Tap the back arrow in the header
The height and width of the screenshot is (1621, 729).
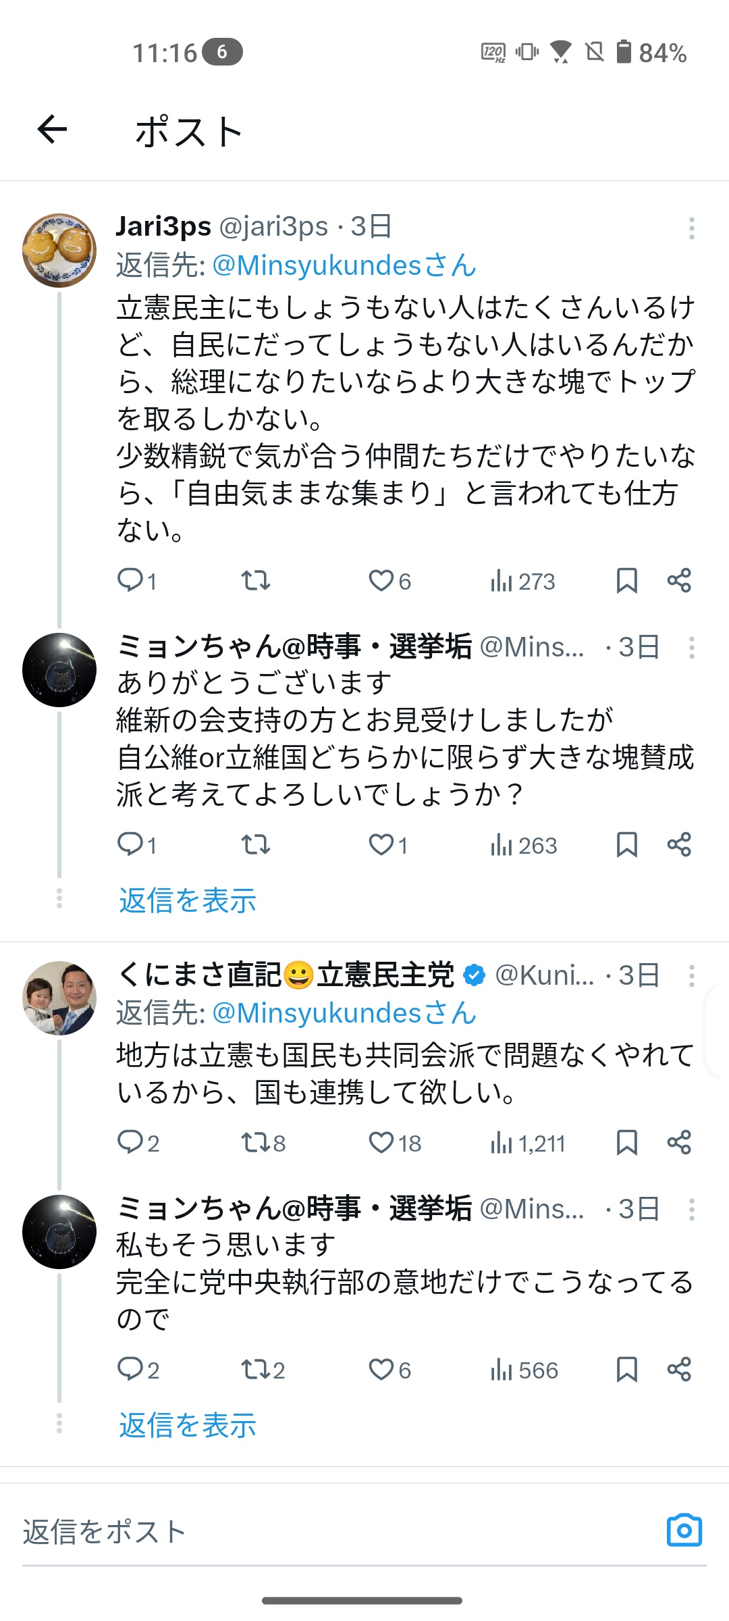point(52,129)
